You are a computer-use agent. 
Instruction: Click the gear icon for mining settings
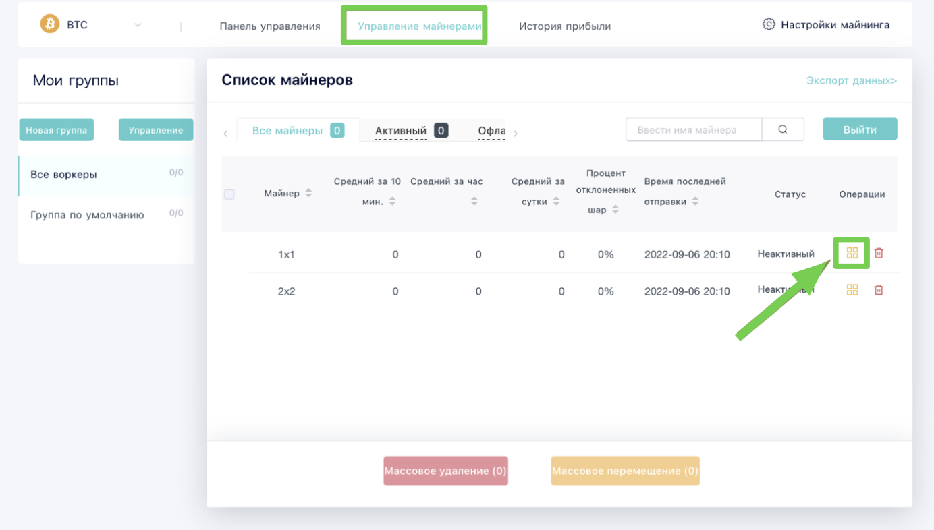[769, 24]
